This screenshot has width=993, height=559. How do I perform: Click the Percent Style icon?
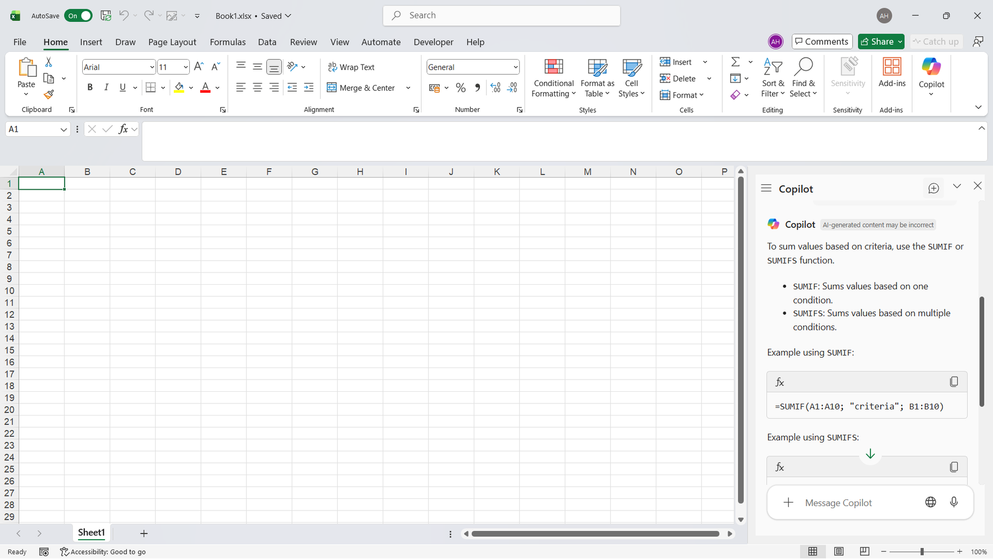[461, 88]
